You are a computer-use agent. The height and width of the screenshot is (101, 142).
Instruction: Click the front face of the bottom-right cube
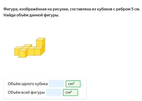pos(37,52)
